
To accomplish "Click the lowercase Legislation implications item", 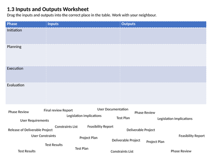I will point(84,116).
